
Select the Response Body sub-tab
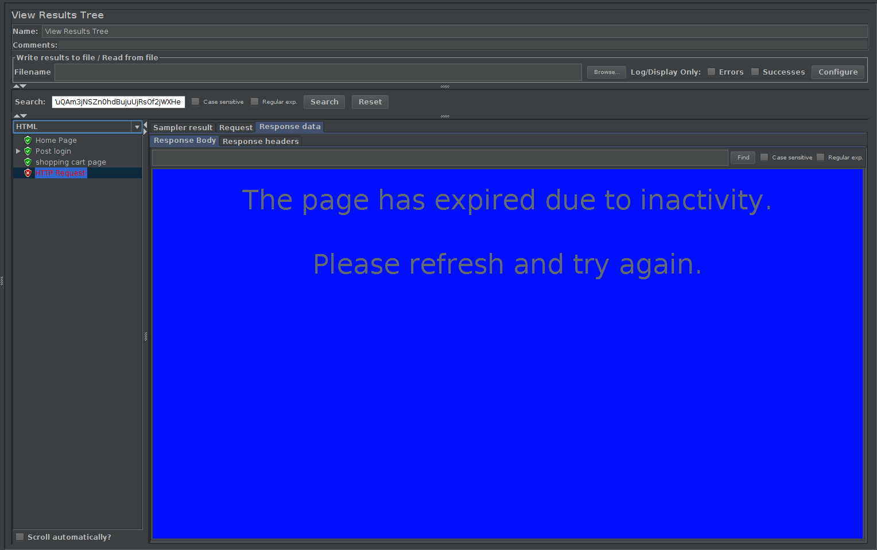tap(185, 141)
